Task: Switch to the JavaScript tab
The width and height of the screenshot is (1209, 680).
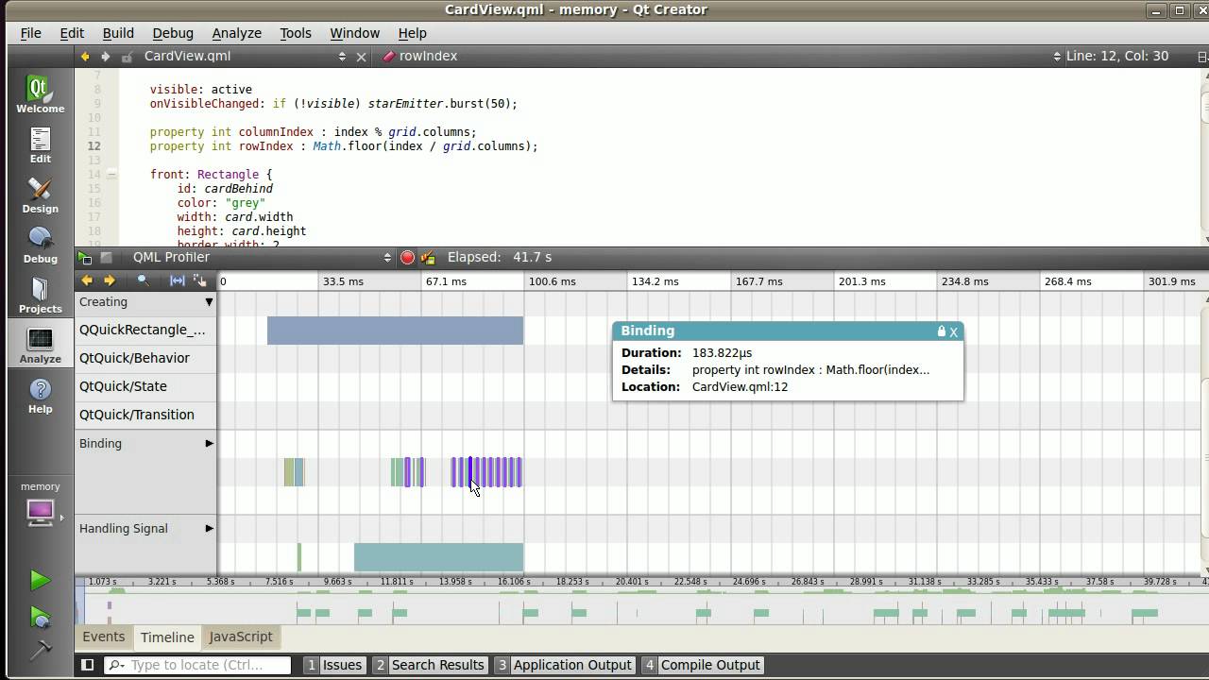Action: click(x=241, y=637)
